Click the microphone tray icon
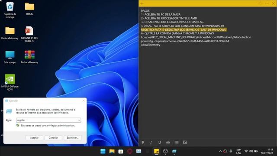 click(x=231, y=151)
